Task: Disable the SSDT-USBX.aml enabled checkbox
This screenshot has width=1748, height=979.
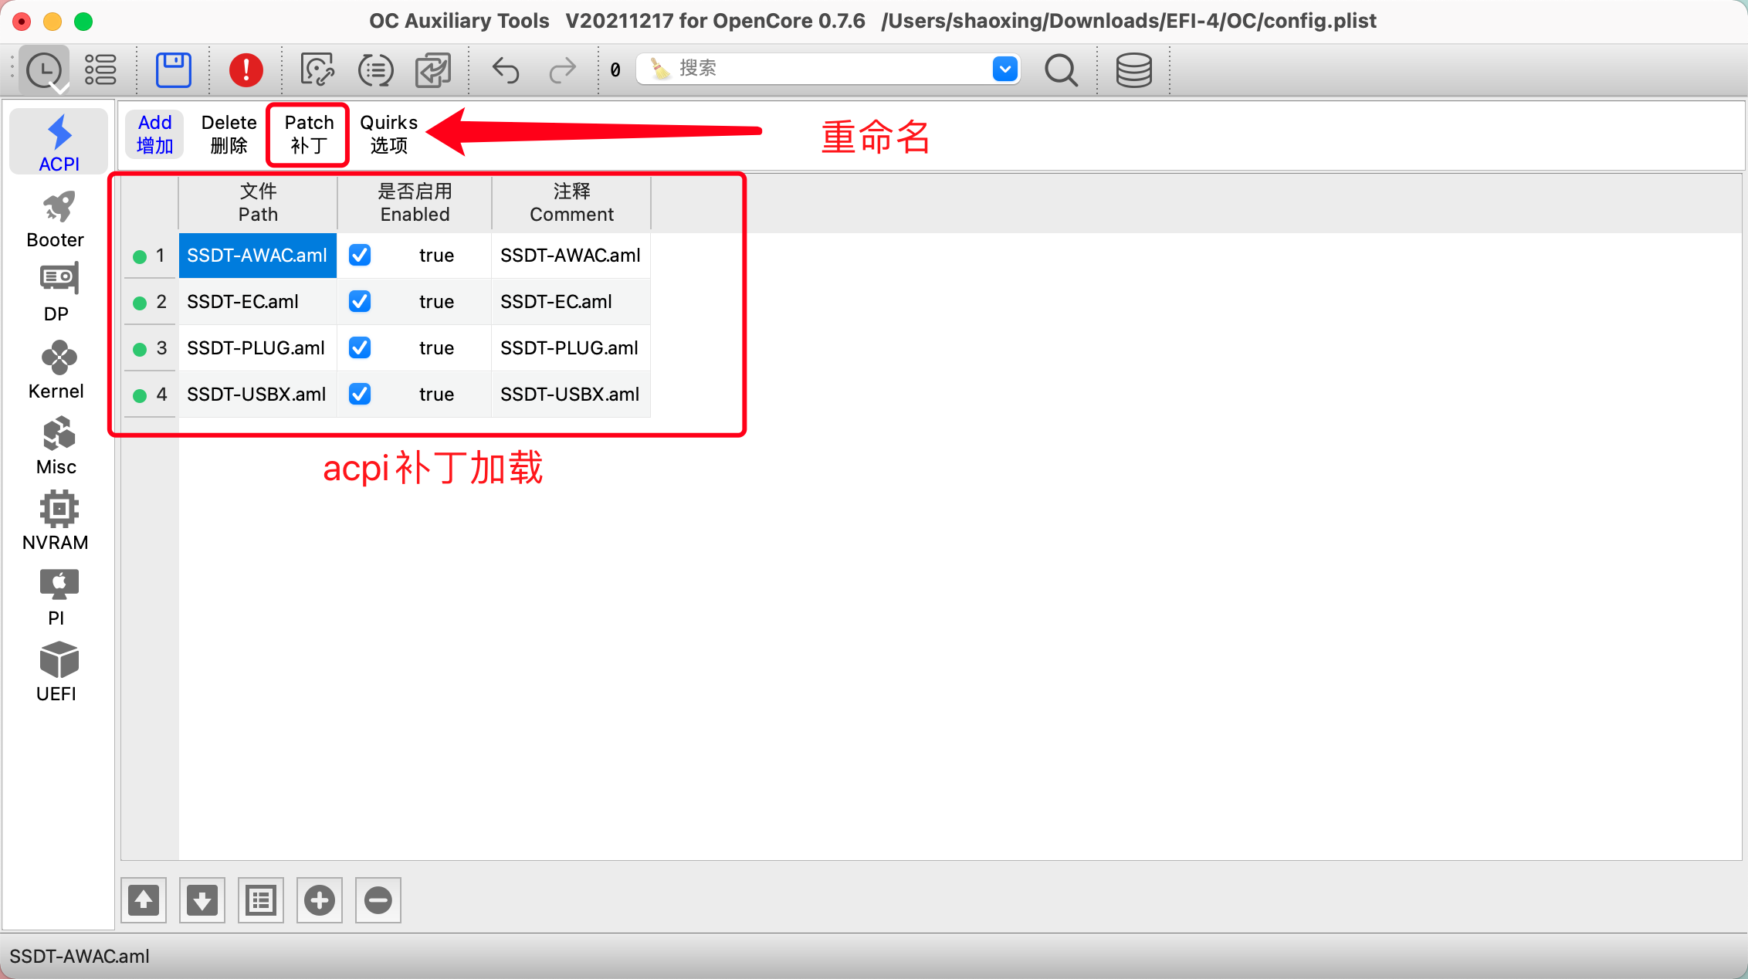Action: [360, 395]
